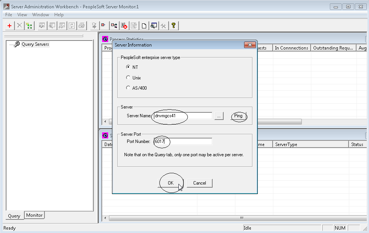369x233 pixels.
Task: Click the curved arrow toolbar icon
Action: 94,26
